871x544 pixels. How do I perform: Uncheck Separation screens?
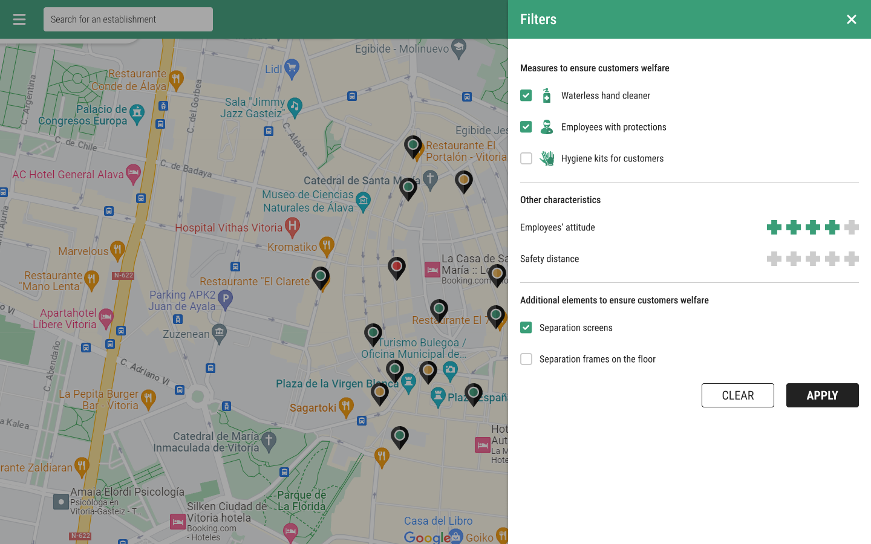point(526,328)
